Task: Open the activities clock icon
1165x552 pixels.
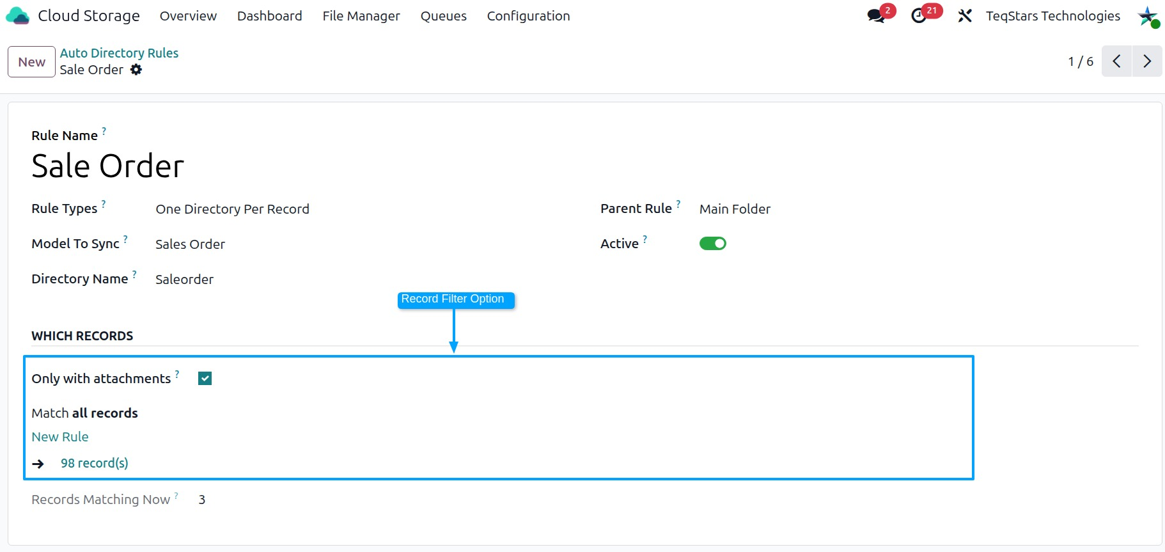Action: point(919,16)
